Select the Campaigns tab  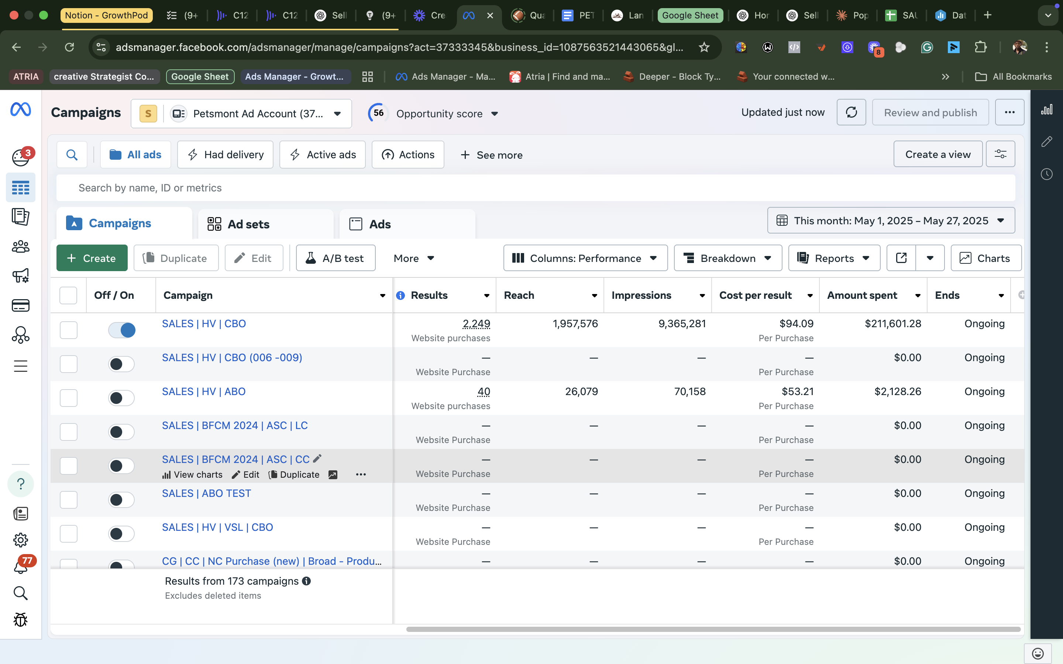pyautogui.click(x=124, y=223)
